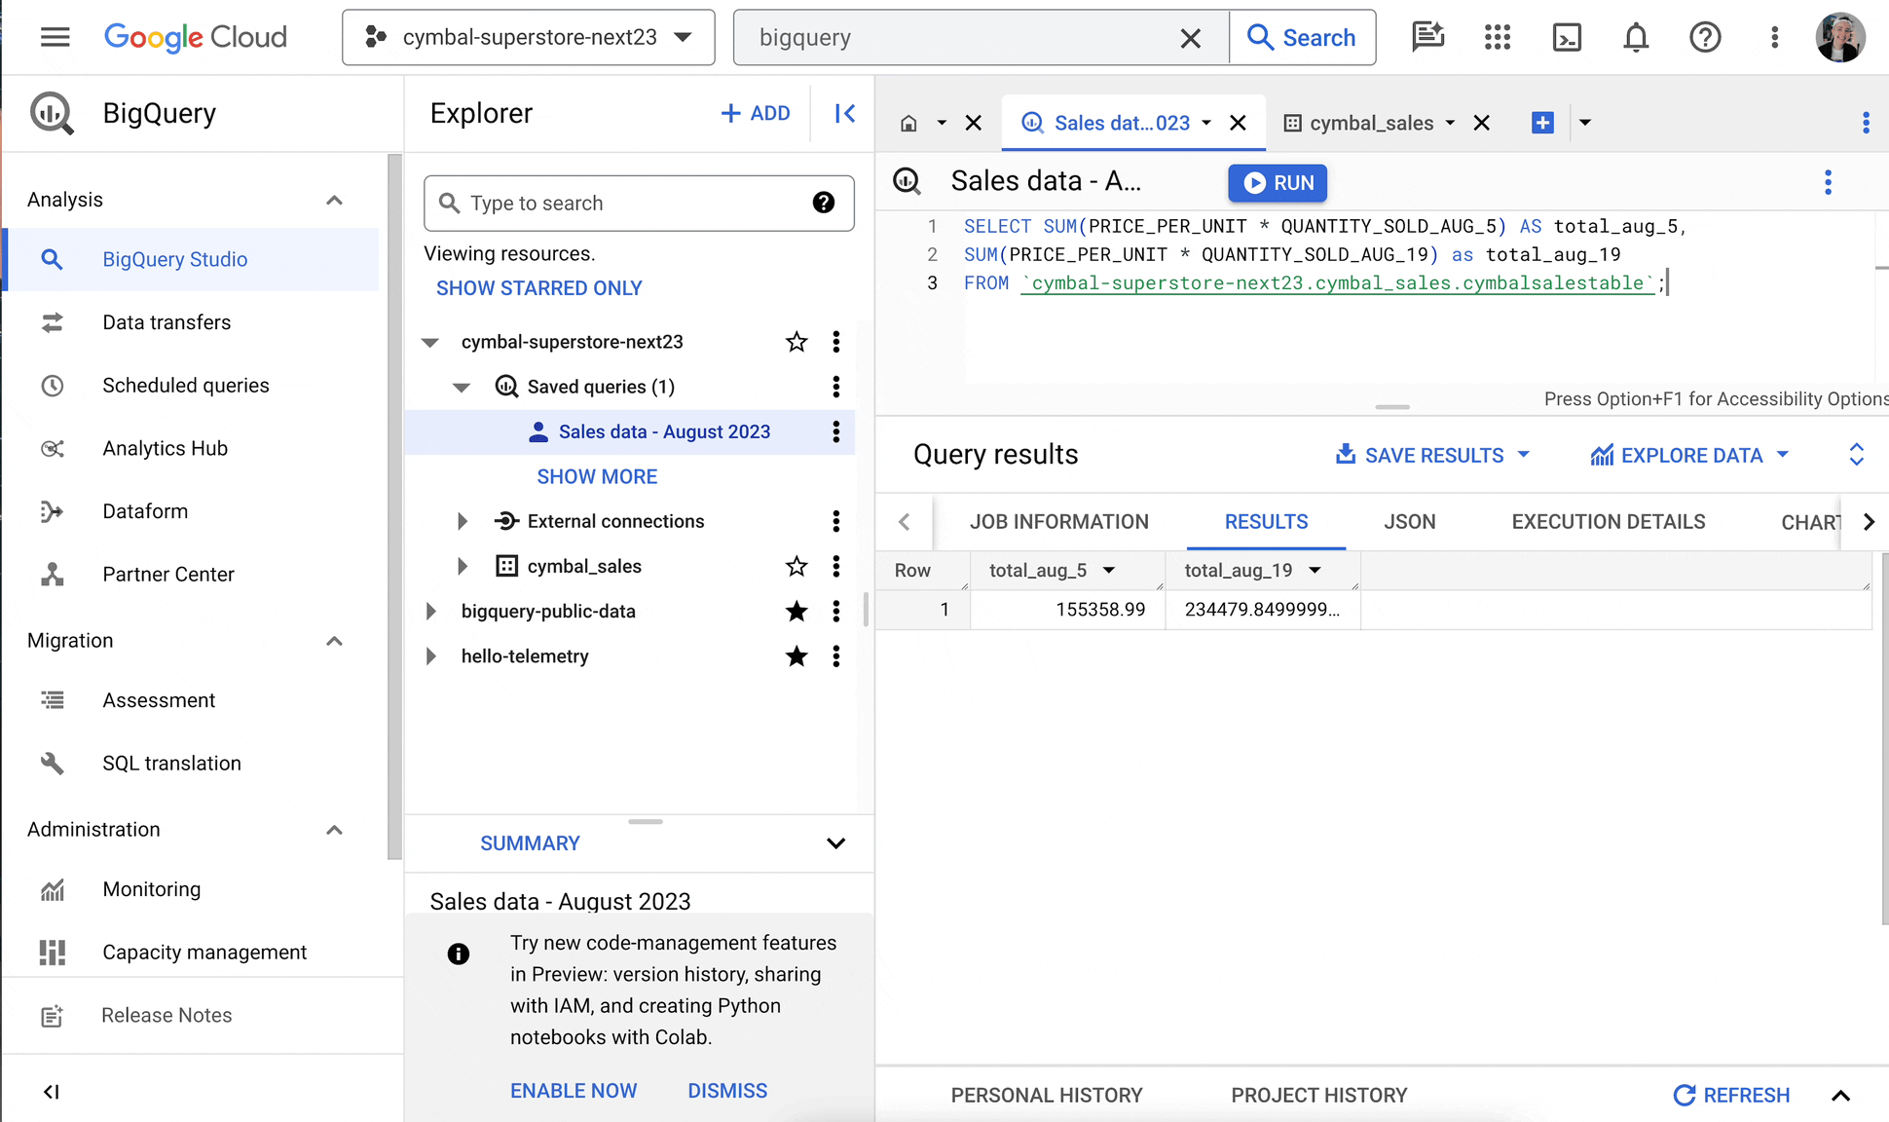Star the cymbal_sales dataset

click(x=797, y=565)
